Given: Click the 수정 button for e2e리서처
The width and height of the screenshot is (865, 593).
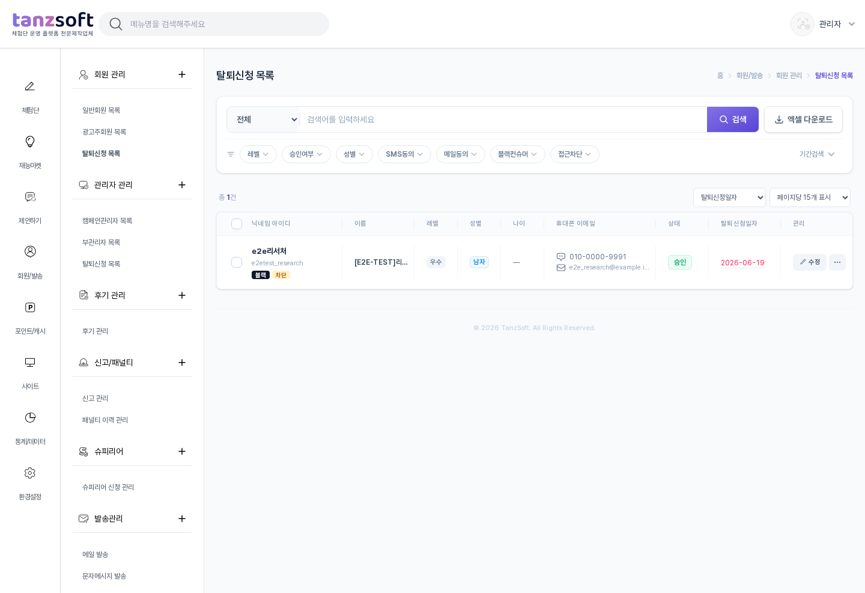Looking at the screenshot, I should point(810,262).
